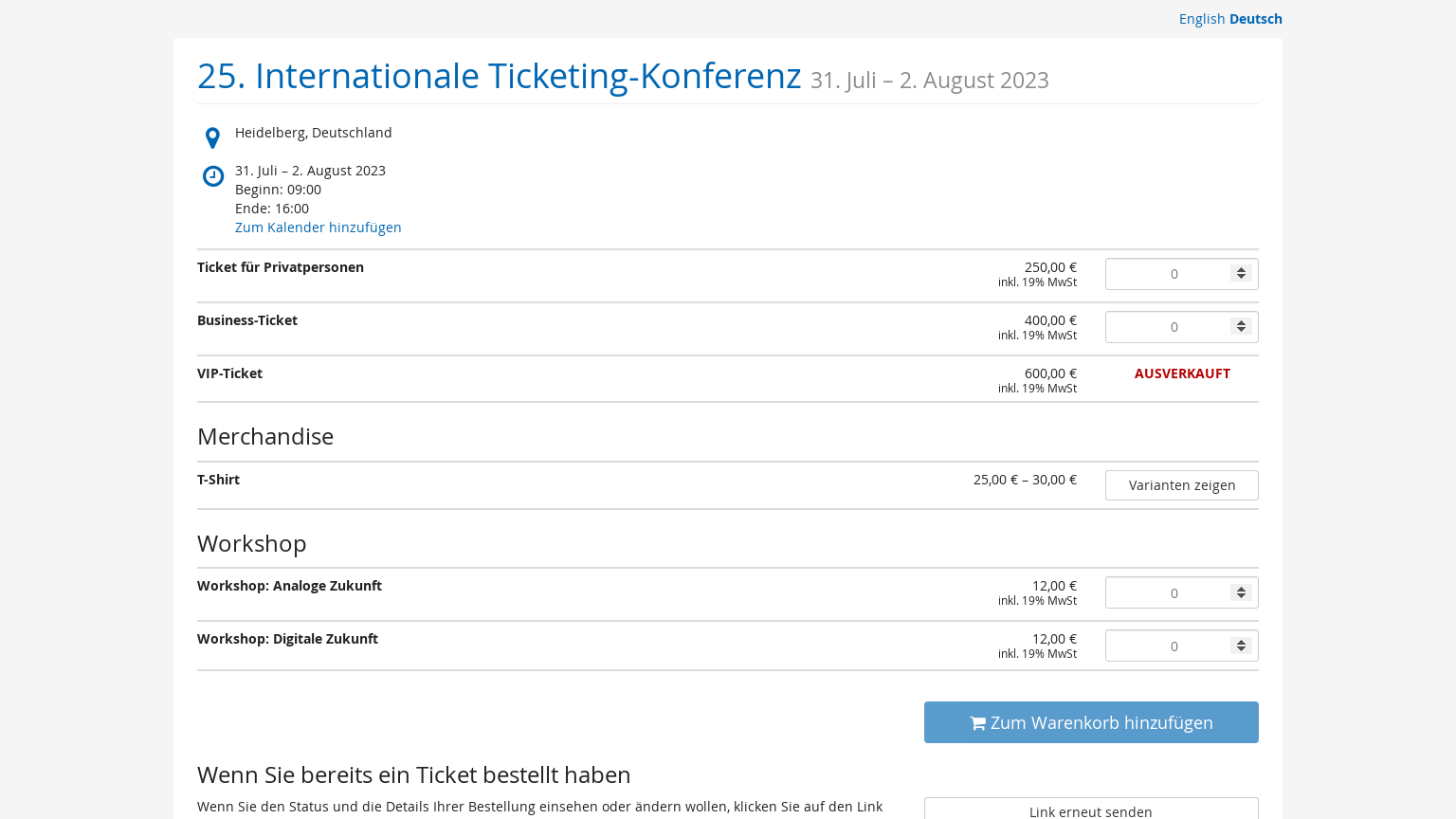1456x819 pixels.
Task: Click the clock icon next to the dates
Action: coord(213,176)
